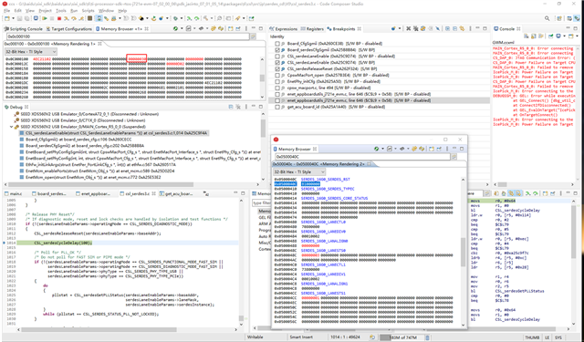Check CpswMacPort_open breakpoint checkbox
Viewport: 584px width, 342px height.
pyautogui.click(x=277, y=75)
